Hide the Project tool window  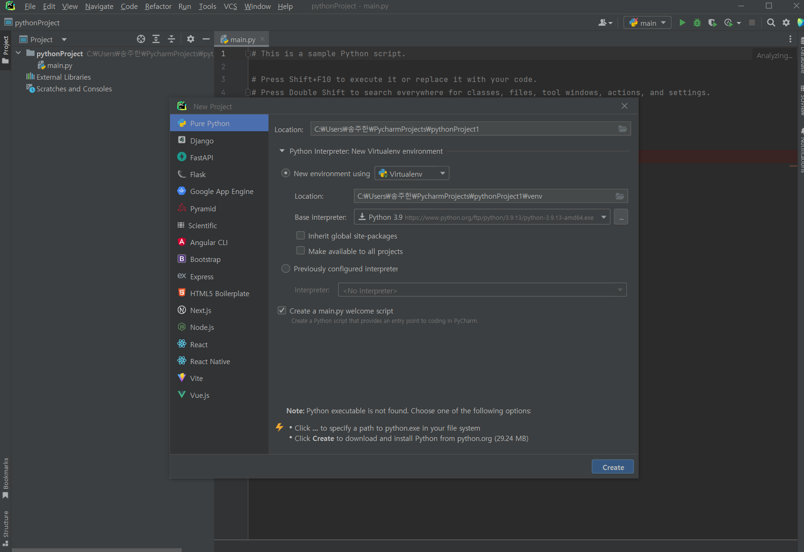click(206, 39)
